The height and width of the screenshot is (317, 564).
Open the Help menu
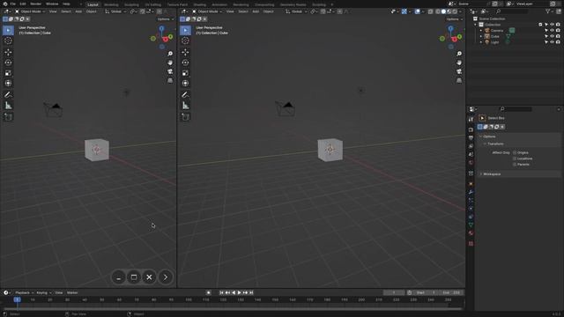click(x=66, y=4)
